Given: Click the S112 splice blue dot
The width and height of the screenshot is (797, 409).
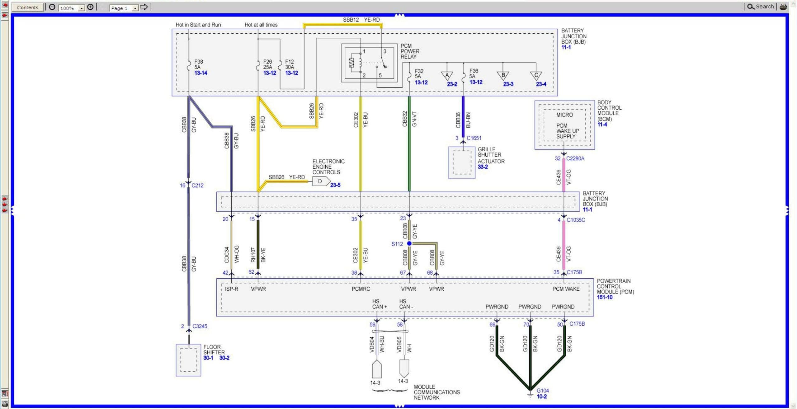Looking at the screenshot, I should (409, 243).
